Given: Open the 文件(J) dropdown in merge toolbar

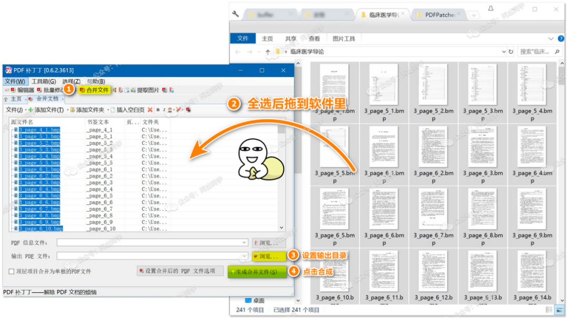Looking at the screenshot, I should point(15,109).
